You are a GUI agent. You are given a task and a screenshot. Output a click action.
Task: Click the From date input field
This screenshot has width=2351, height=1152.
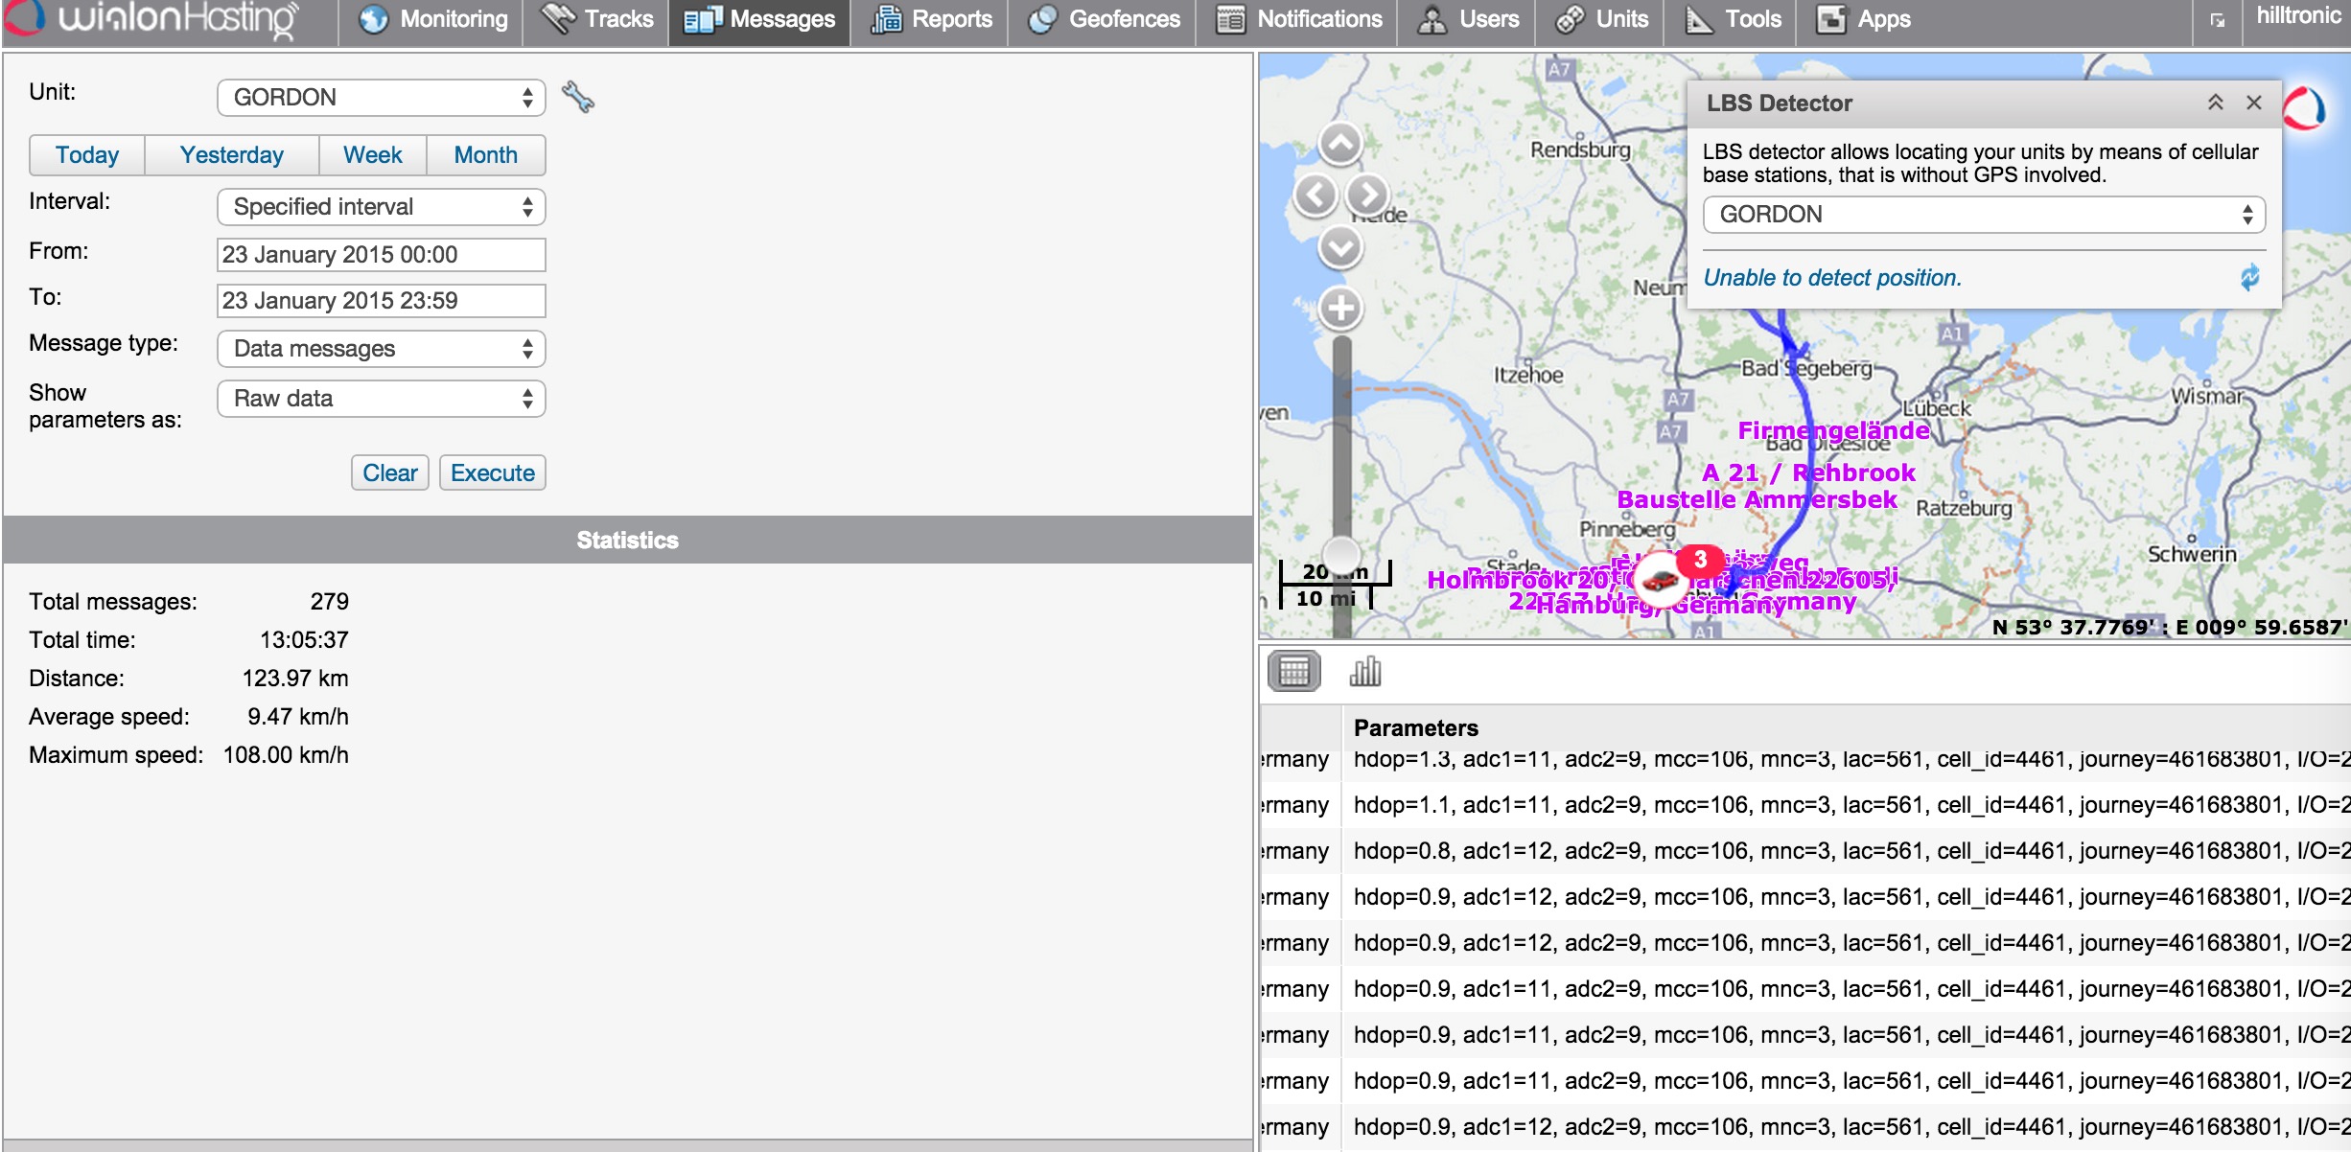[381, 255]
